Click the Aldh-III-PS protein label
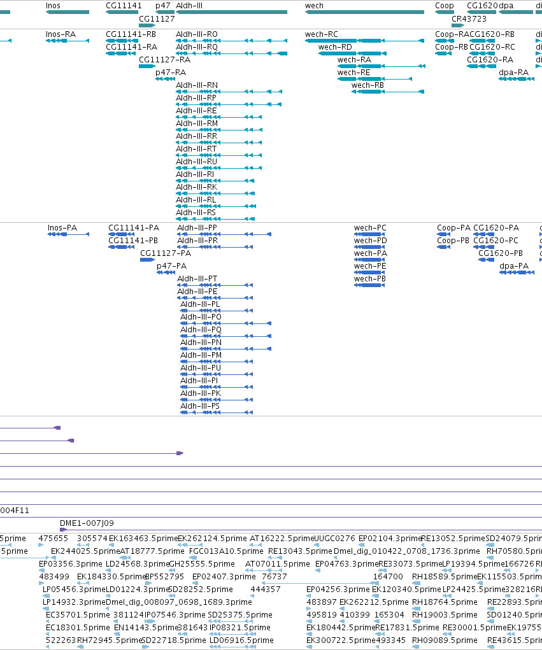The image size is (542, 650). click(x=200, y=406)
